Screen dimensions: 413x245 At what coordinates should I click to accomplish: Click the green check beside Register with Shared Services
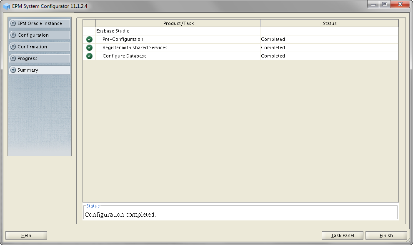point(89,47)
